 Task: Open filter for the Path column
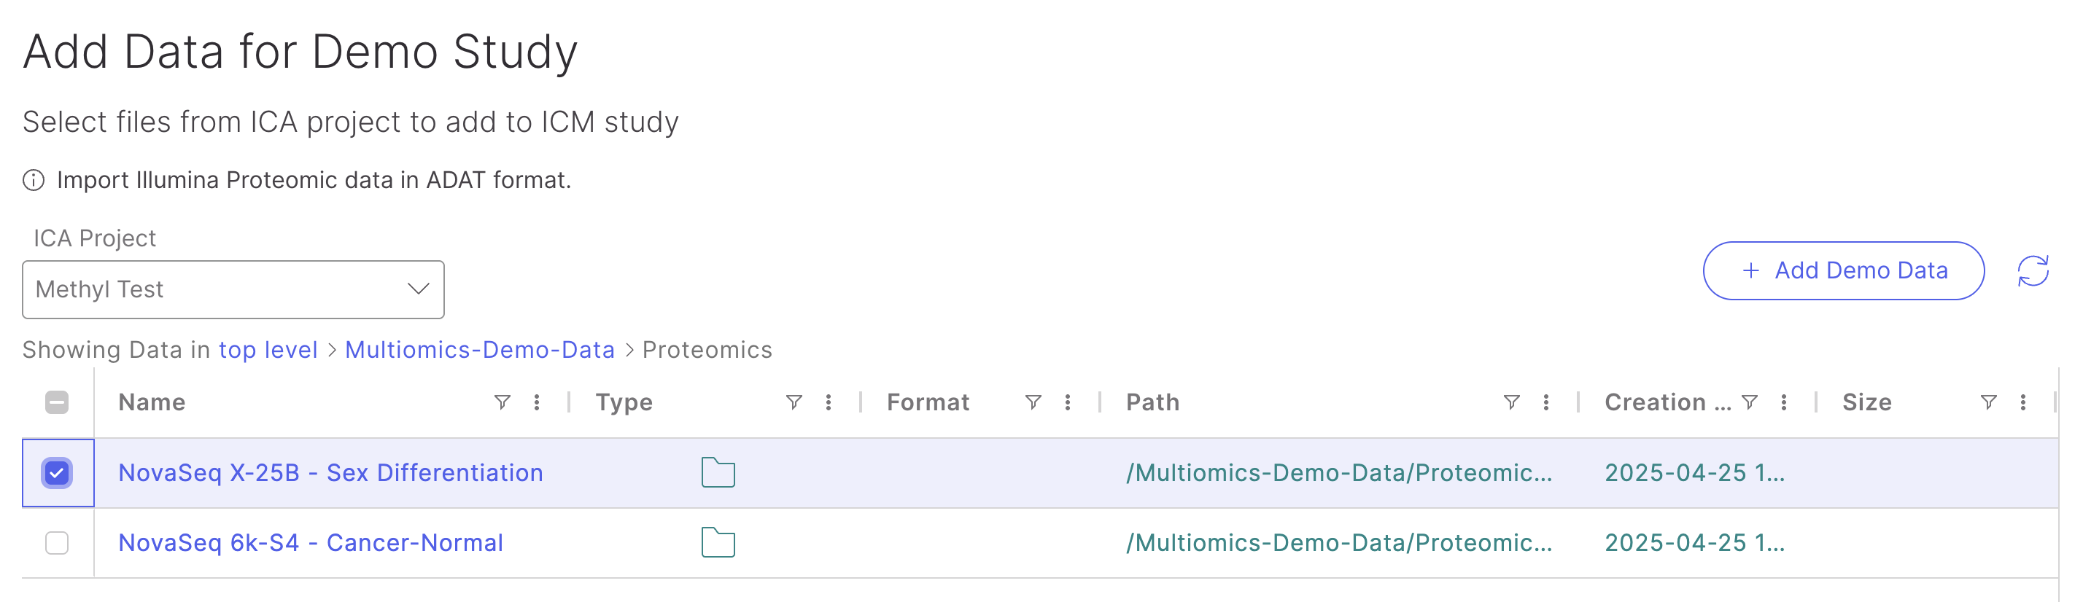[x=1511, y=402]
